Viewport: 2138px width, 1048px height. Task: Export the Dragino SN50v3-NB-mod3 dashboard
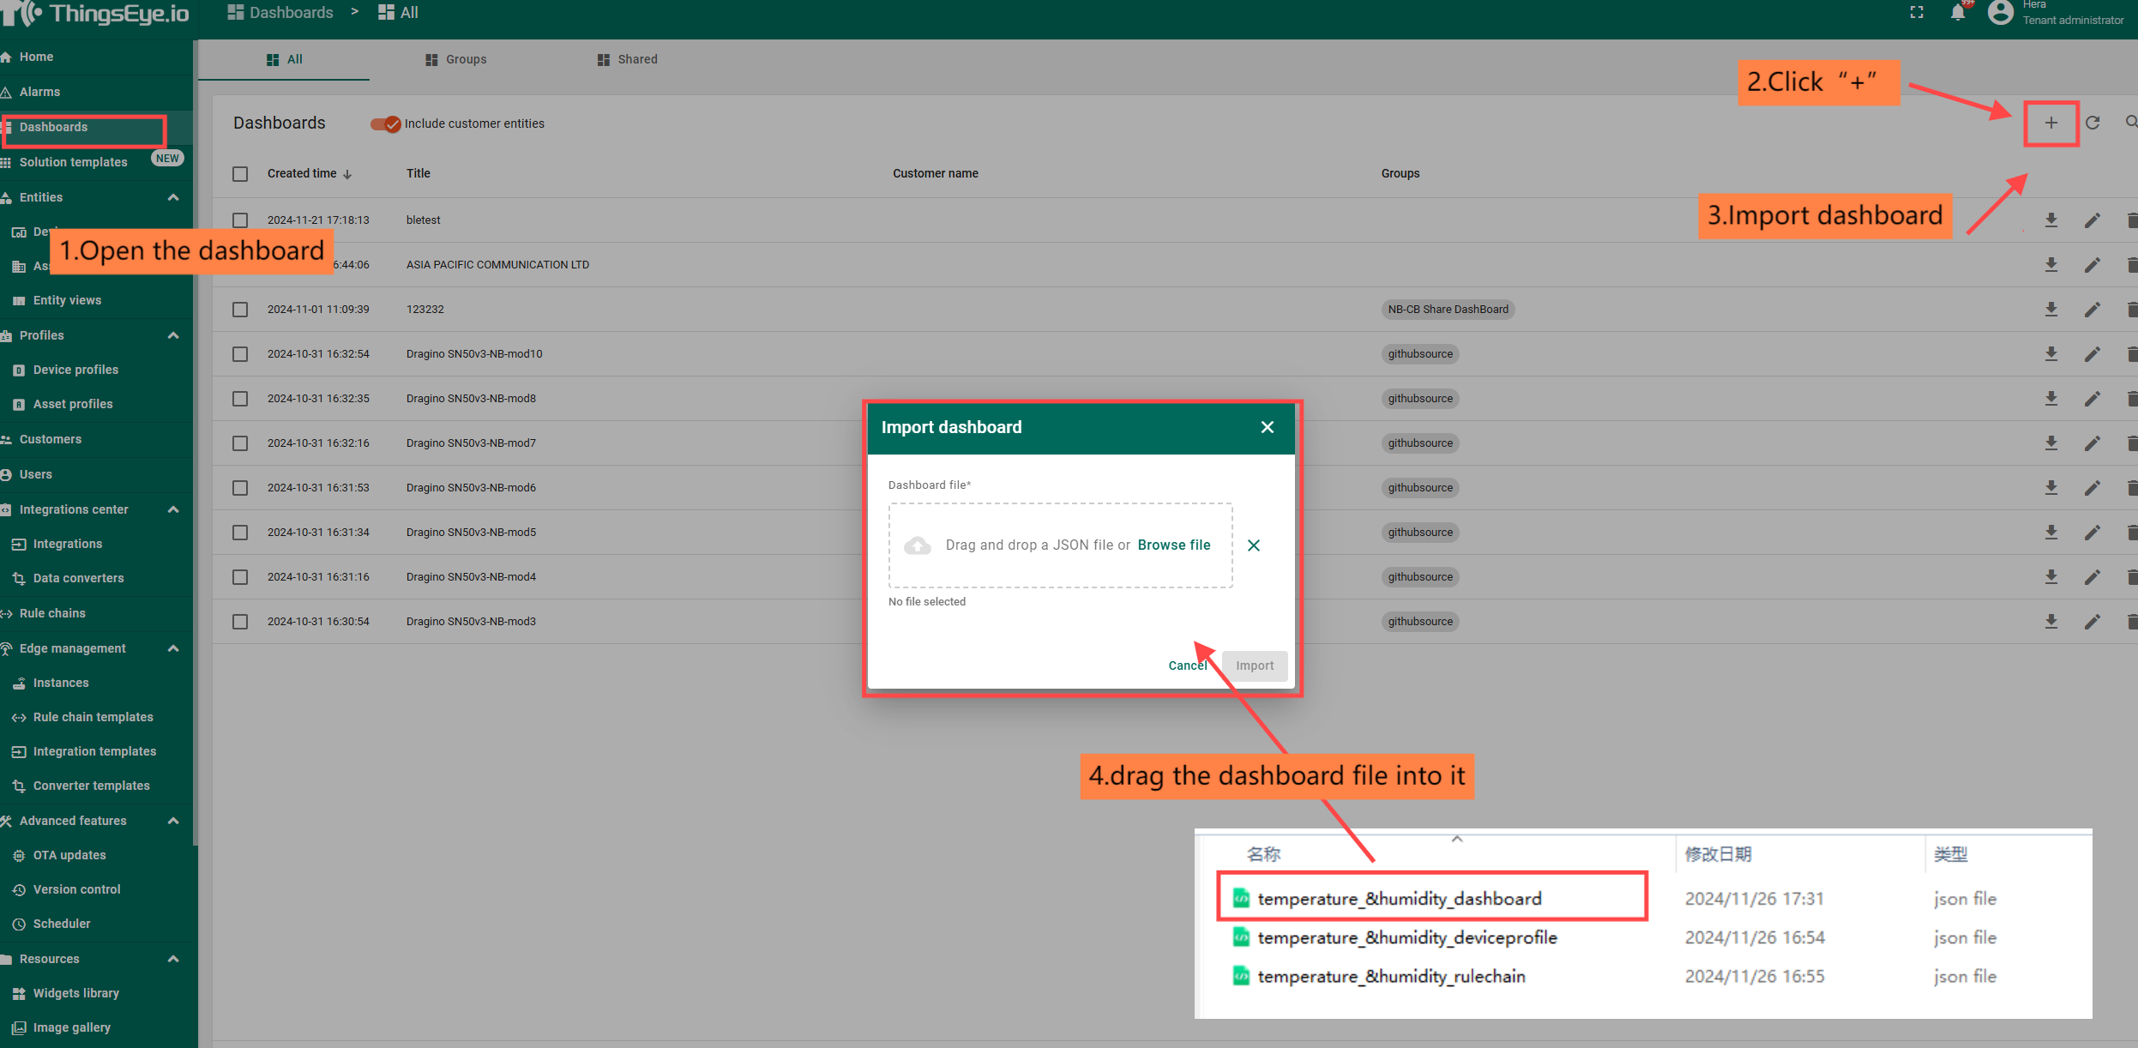click(x=2051, y=622)
